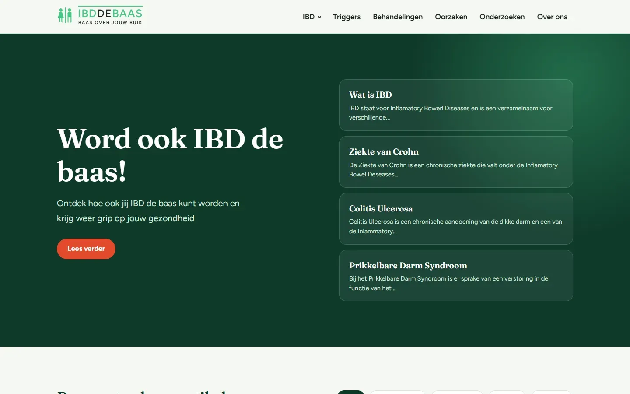Open the Triggers menu item

pyautogui.click(x=346, y=17)
